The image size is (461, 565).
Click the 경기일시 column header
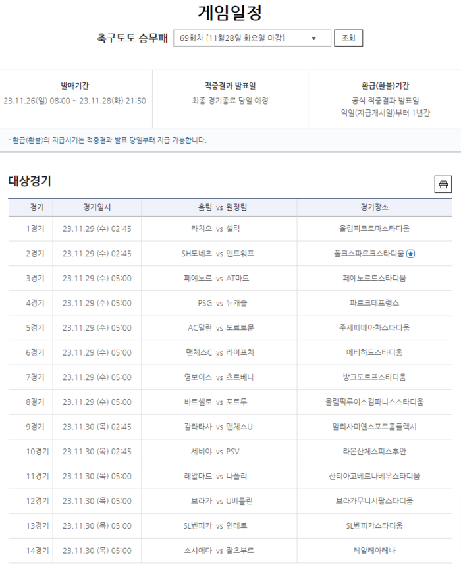pyautogui.click(x=97, y=207)
